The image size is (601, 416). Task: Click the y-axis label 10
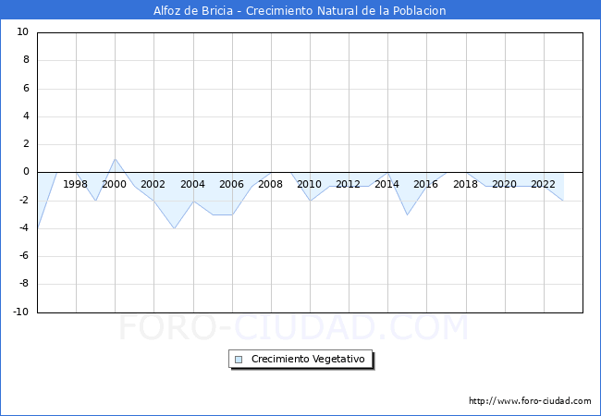[22, 31]
